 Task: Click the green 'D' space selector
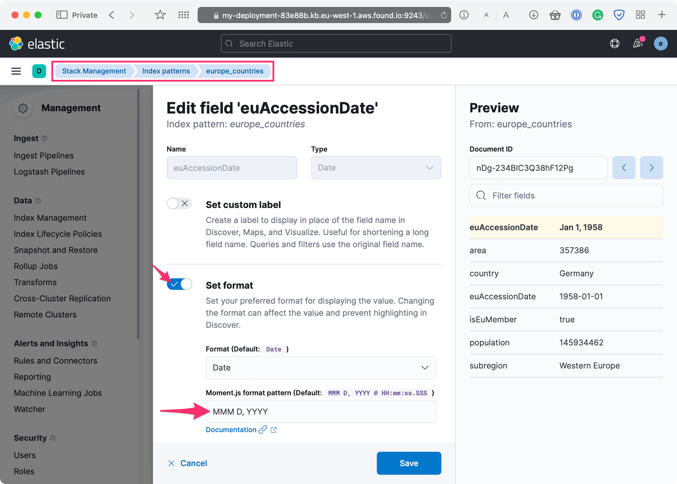pyautogui.click(x=39, y=71)
